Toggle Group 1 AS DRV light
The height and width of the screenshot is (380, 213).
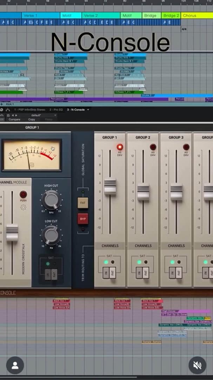pos(120,147)
